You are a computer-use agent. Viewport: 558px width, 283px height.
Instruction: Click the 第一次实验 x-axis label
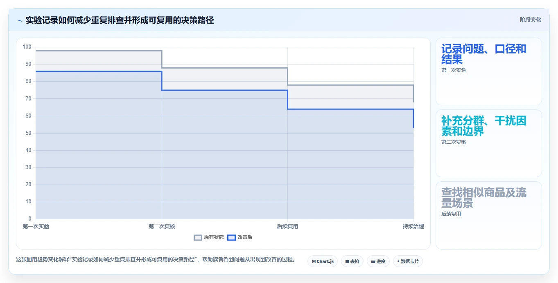36,226
